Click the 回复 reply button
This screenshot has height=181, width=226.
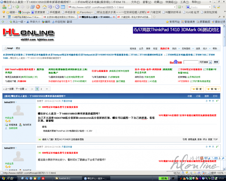click(x=197, y=89)
